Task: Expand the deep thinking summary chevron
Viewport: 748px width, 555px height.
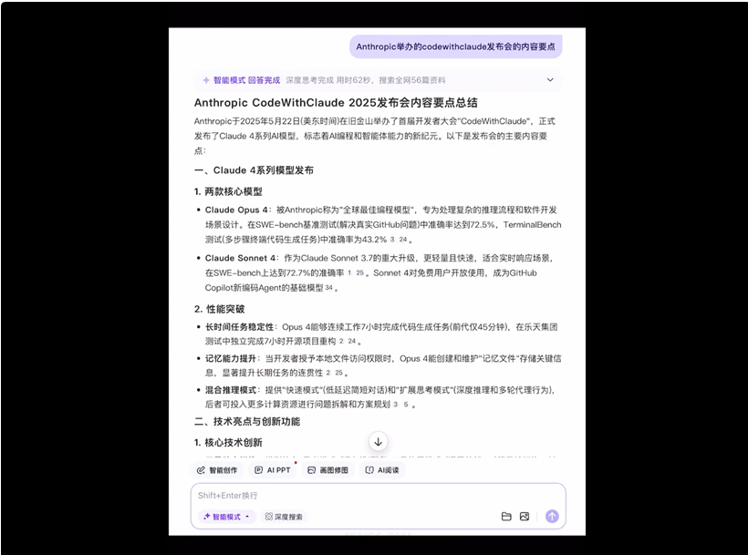Action: tap(550, 80)
